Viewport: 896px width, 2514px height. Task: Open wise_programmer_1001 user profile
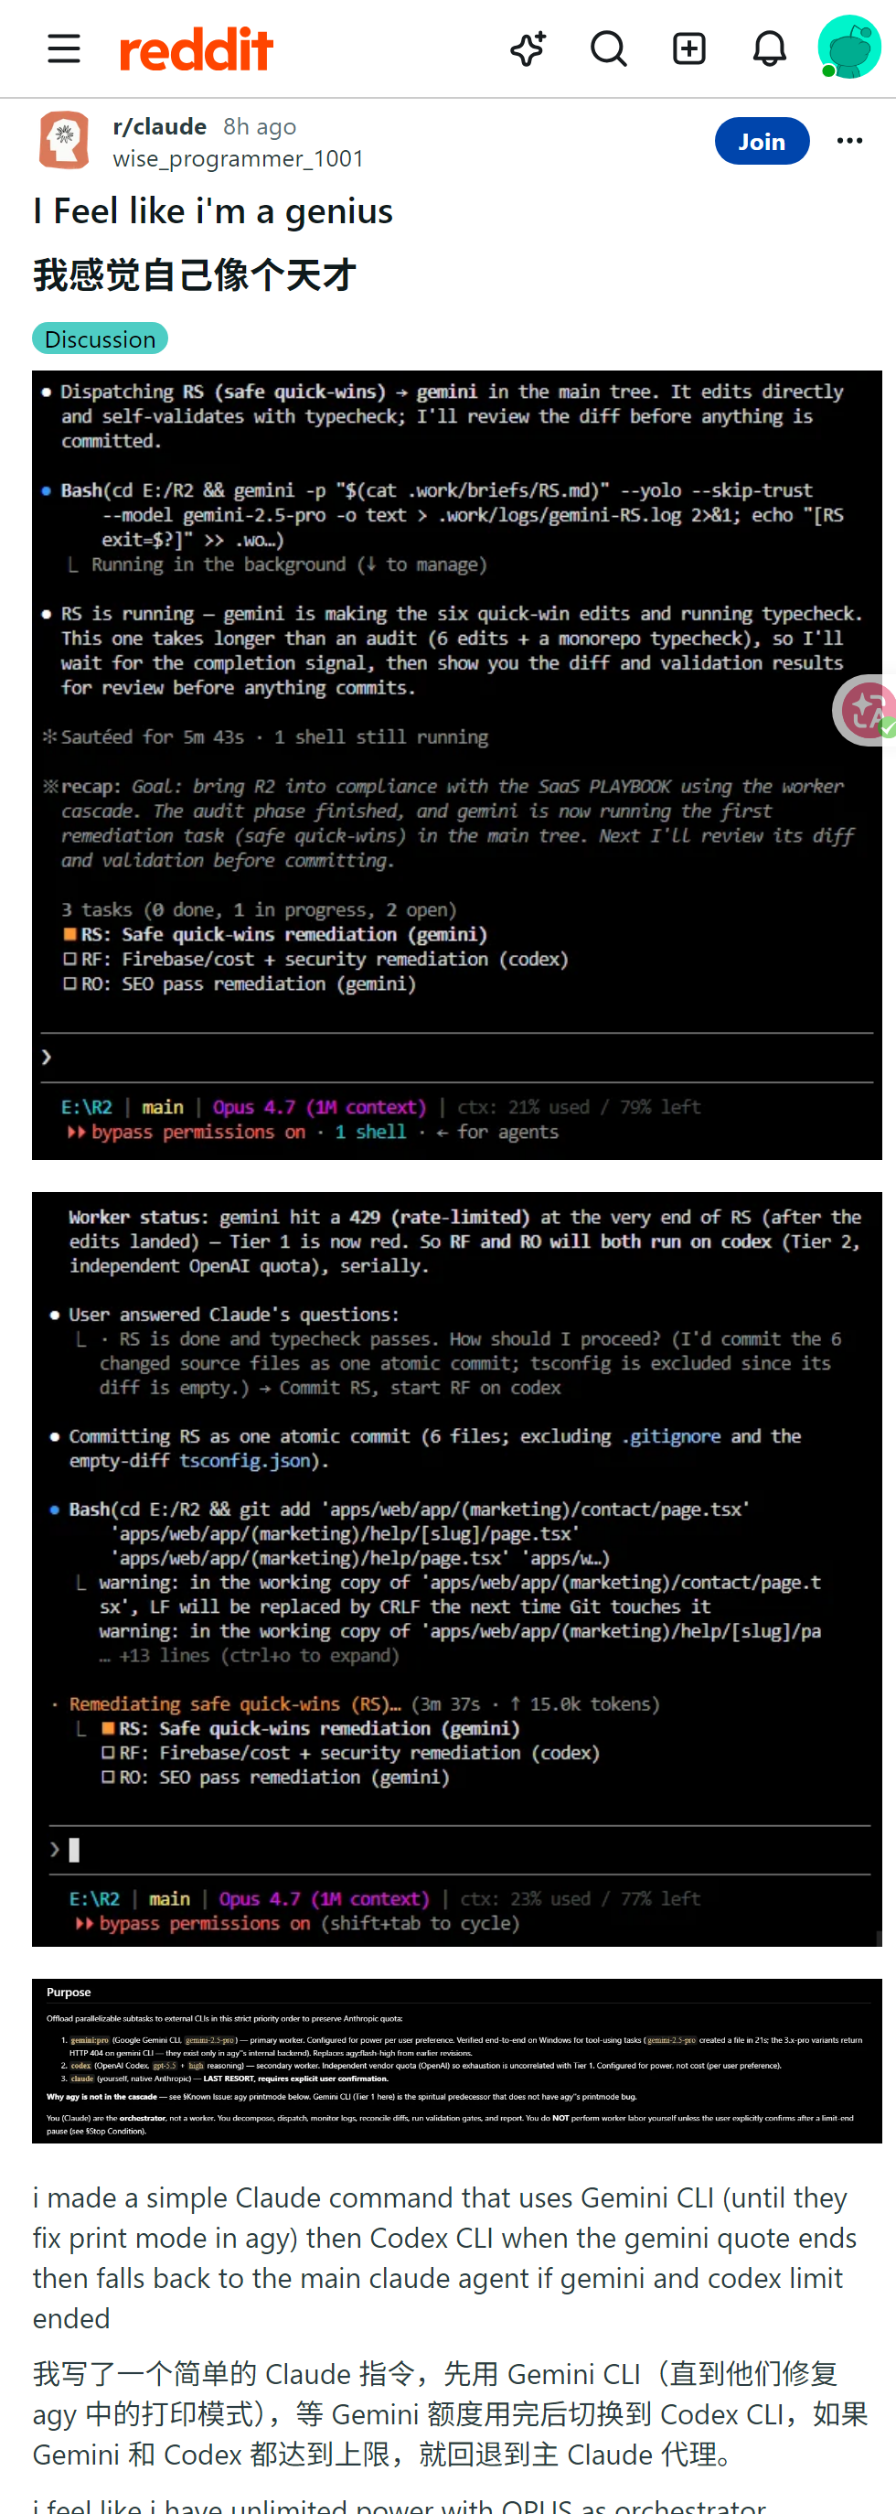click(238, 158)
